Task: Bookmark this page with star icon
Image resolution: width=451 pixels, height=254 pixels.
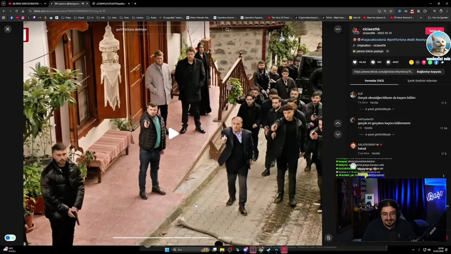Action: (x=391, y=11)
